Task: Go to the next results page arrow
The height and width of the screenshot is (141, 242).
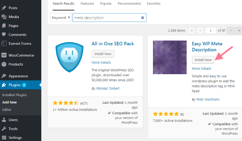Action: click(231, 31)
